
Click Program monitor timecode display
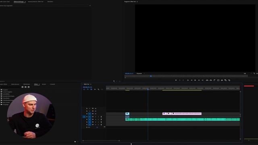(x=129, y=73)
